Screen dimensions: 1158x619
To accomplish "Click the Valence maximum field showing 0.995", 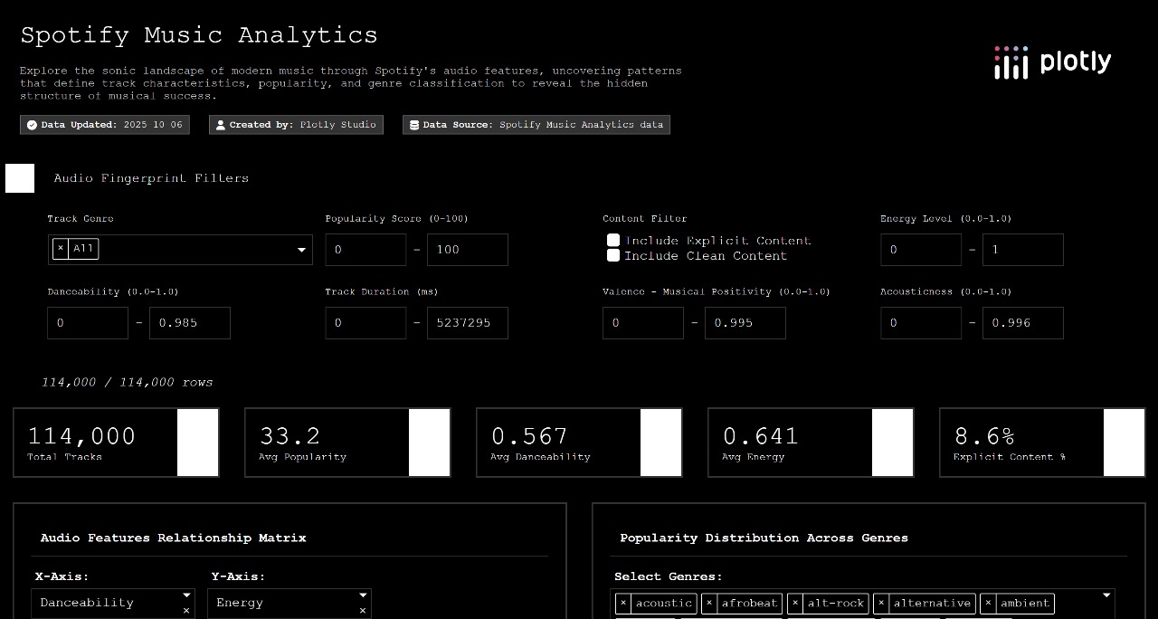I will click(745, 323).
